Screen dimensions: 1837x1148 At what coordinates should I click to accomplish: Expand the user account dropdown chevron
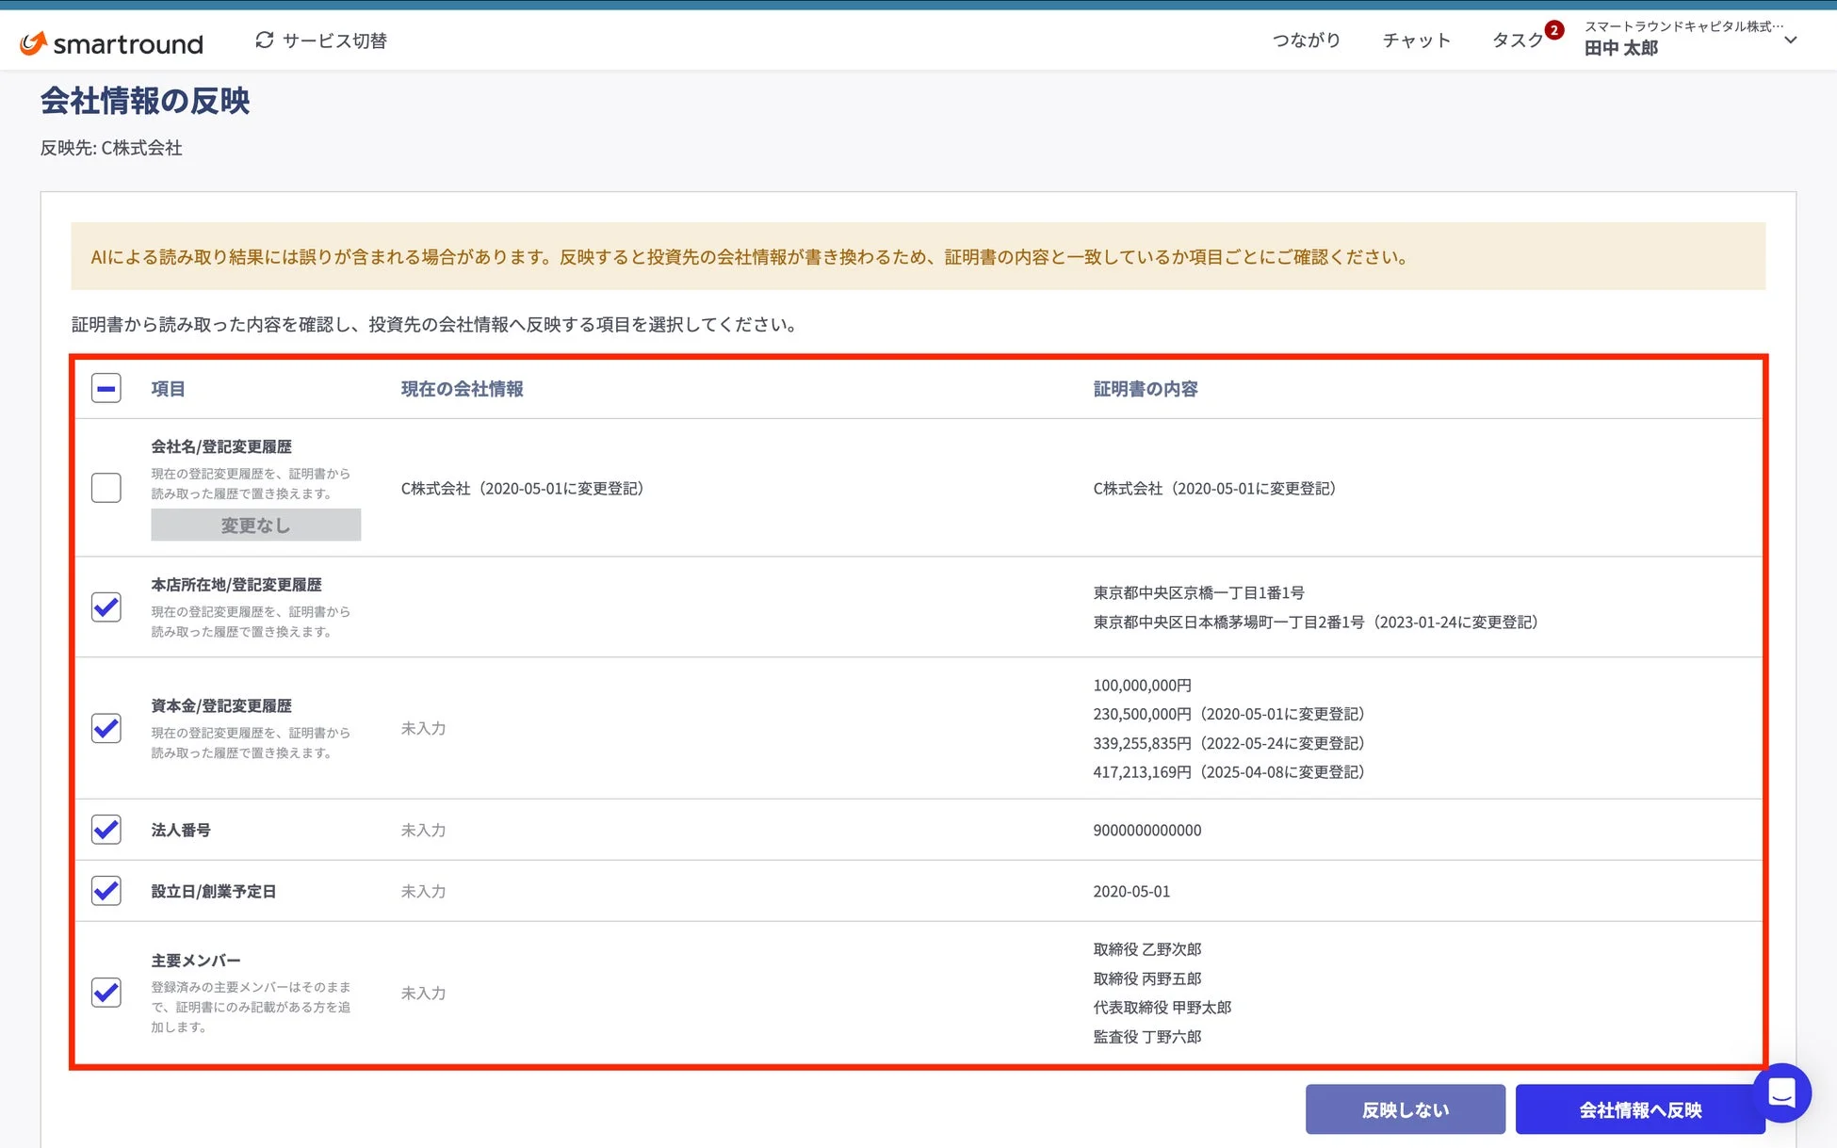coord(1791,40)
